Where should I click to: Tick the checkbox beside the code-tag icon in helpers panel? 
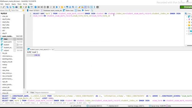[x=189, y=34]
